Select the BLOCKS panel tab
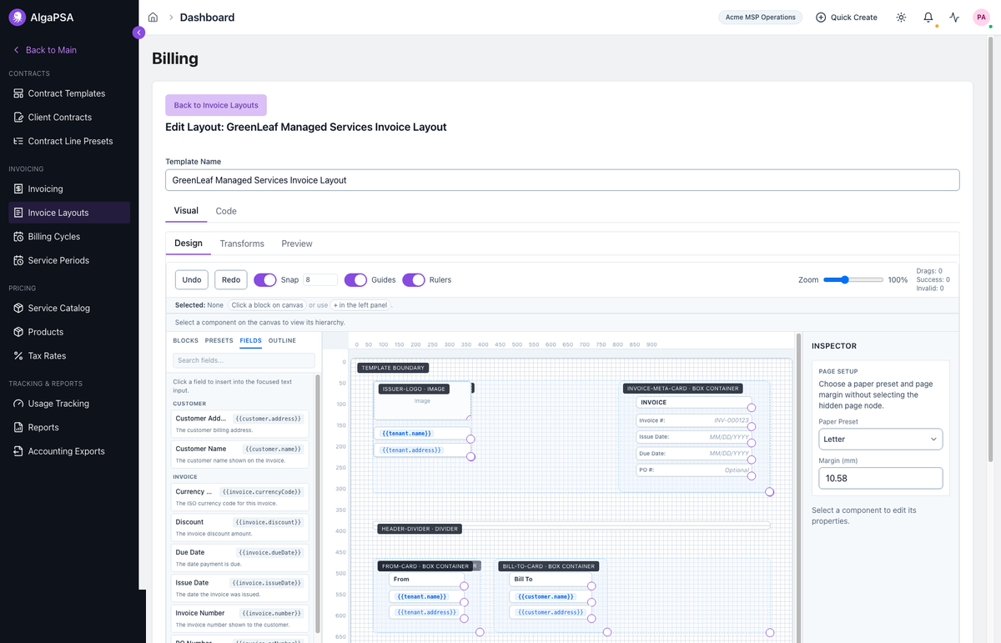 [185, 340]
